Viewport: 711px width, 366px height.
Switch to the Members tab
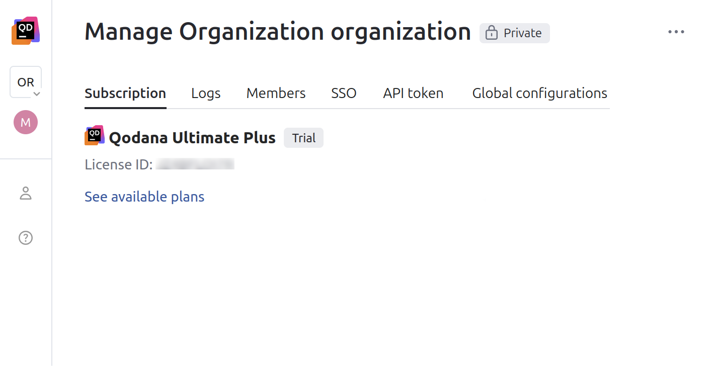coord(276,94)
